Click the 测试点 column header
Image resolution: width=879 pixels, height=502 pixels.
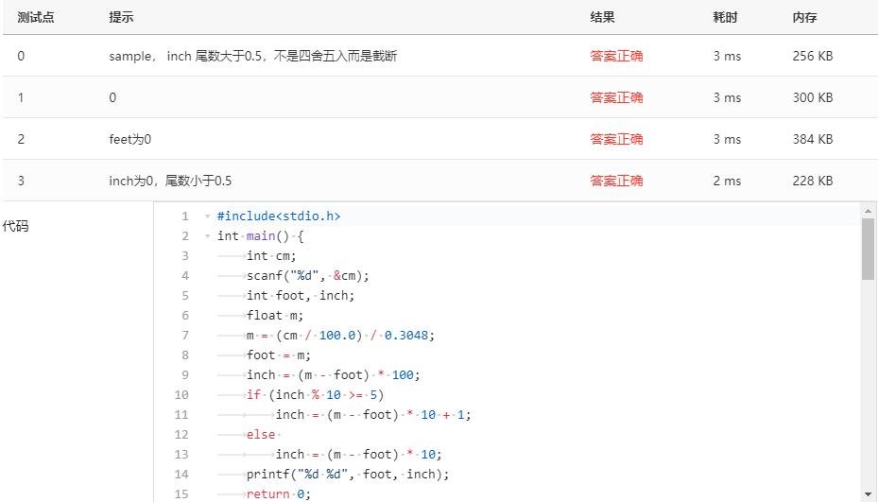[36, 17]
